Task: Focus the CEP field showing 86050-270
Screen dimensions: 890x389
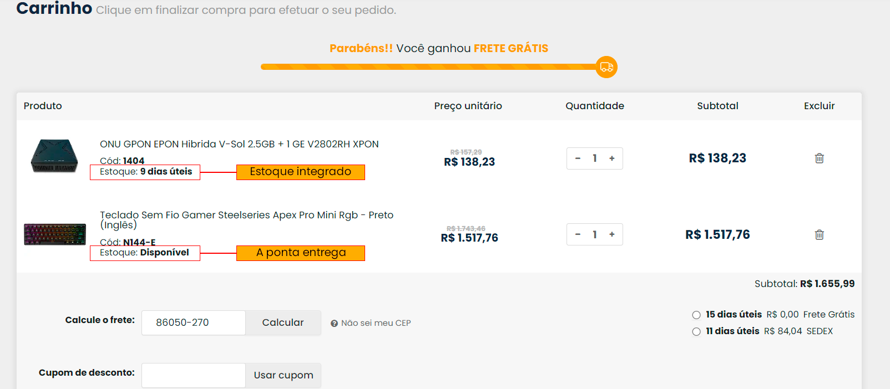Action: [x=194, y=323]
